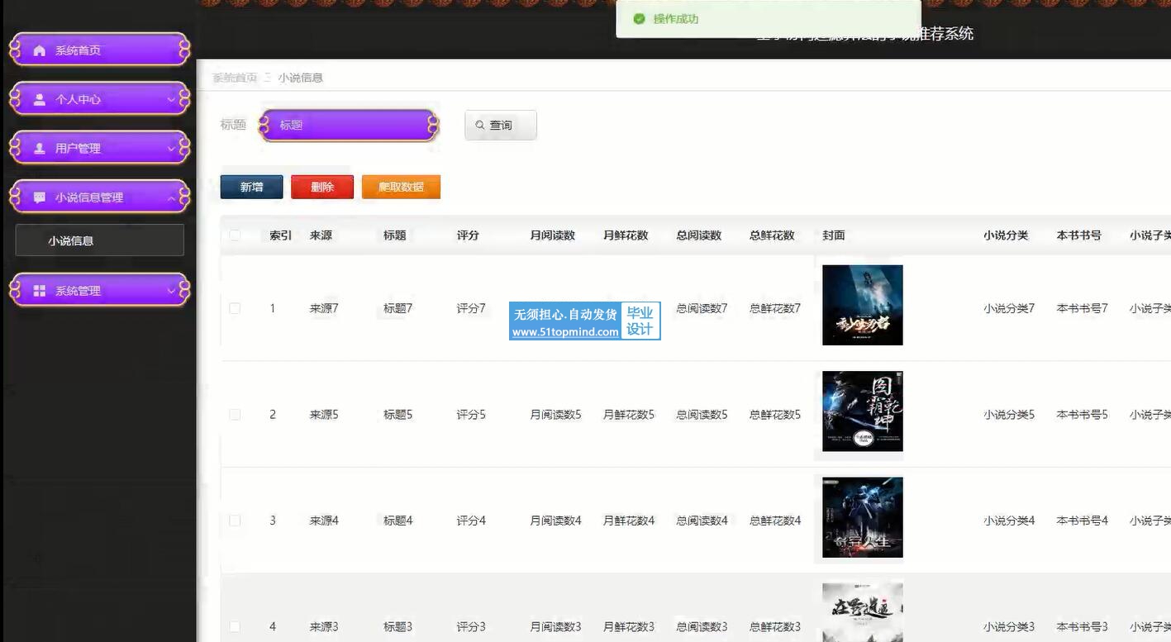Click the chat bubble icon beside 小说信息管理
This screenshot has height=642, width=1171.
[x=39, y=197]
